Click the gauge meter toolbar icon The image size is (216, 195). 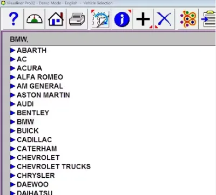pyautogui.click(x=35, y=19)
